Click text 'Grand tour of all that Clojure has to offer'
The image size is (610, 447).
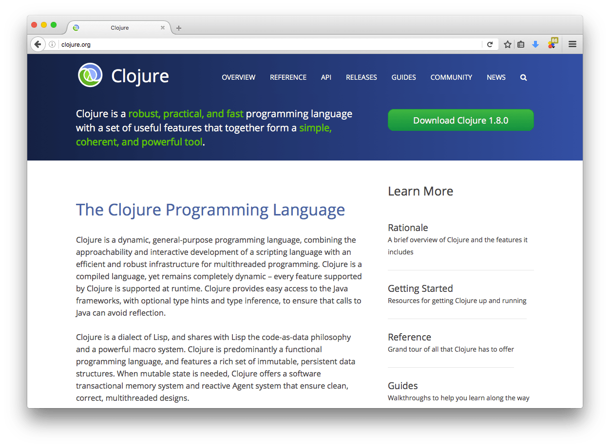tap(451, 349)
